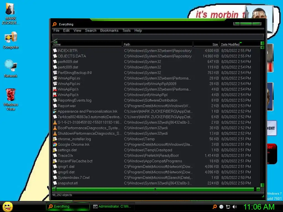
Task: Sort results by Path column header
Action: click(158, 44)
